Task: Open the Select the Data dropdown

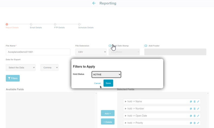Action: click(x=21, y=67)
